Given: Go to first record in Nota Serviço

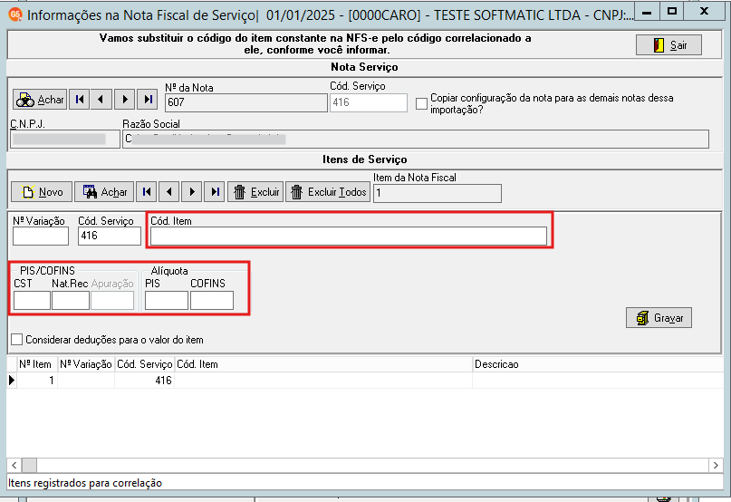Looking at the screenshot, I should click(x=79, y=100).
